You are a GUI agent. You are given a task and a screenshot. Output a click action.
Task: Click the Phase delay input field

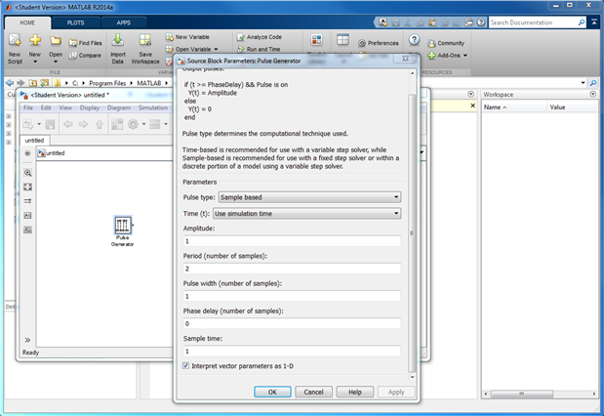(x=292, y=323)
